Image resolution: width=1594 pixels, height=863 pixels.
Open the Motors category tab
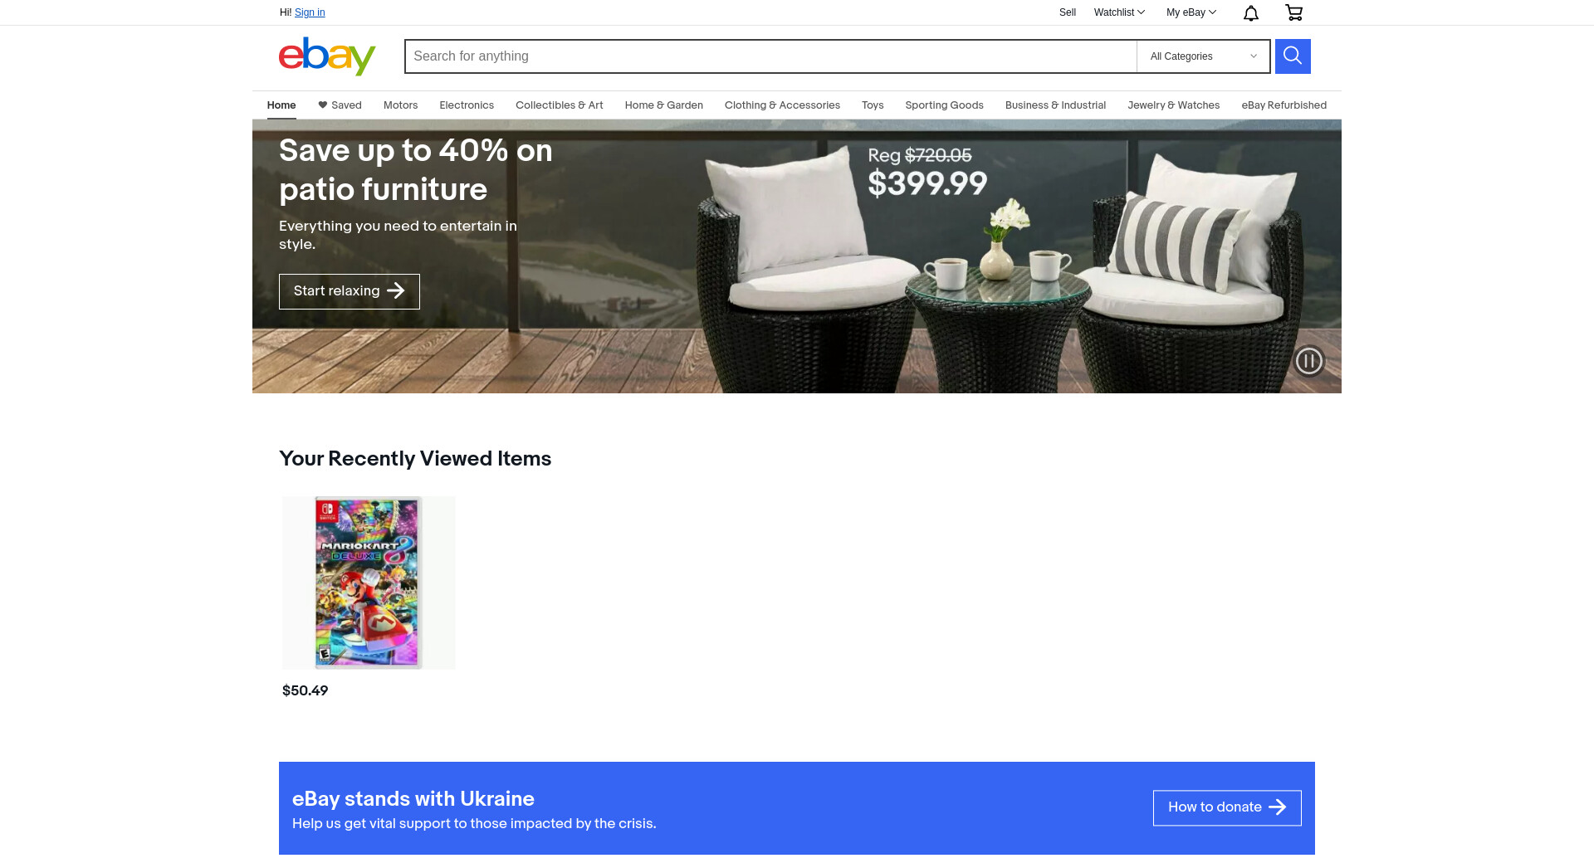click(400, 105)
